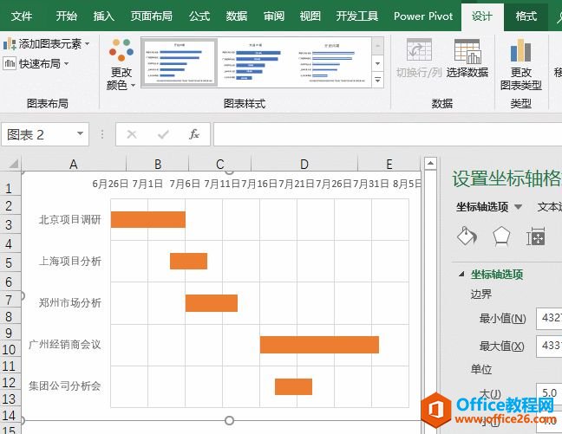Image resolution: width=562 pixels, height=434 pixels.
Task: Click the 最大值(X) input field
Action: 549,346
